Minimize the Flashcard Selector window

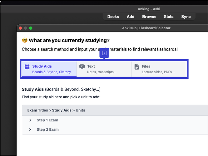coord(26,28)
